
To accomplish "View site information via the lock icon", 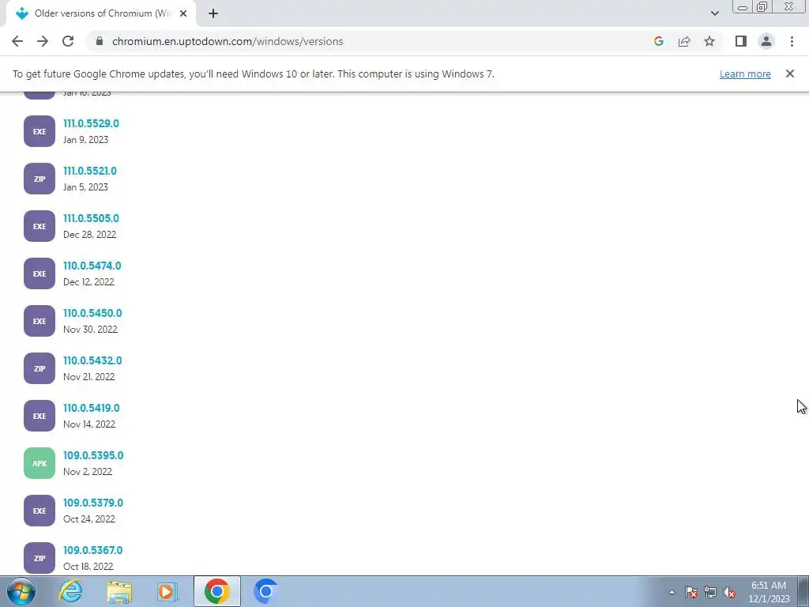I will tap(100, 41).
